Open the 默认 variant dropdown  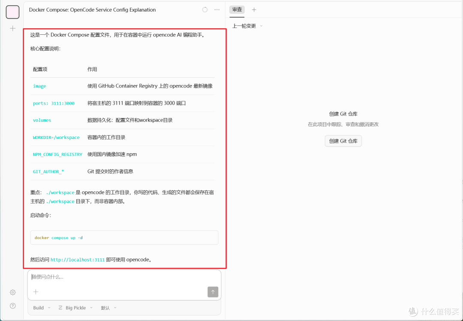click(108, 308)
